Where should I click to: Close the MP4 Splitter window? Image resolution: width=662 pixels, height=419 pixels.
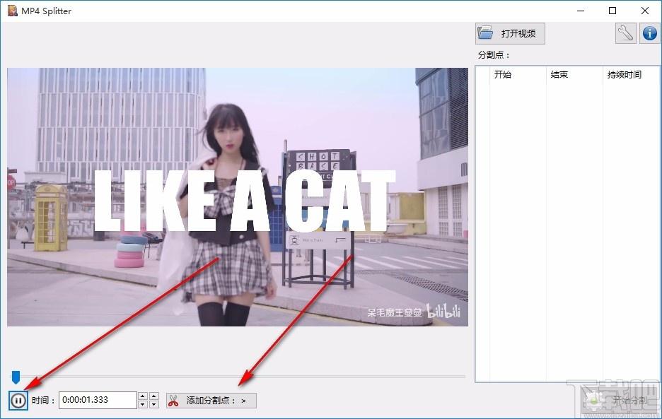[645, 11]
